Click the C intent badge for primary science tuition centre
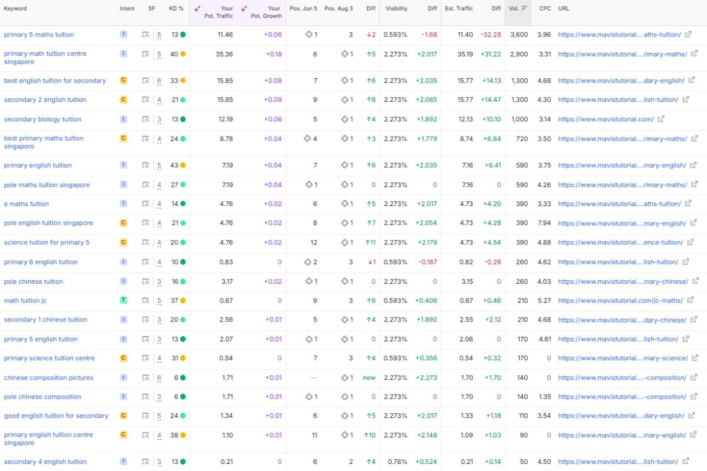707x471 pixels. pos(123,358)
